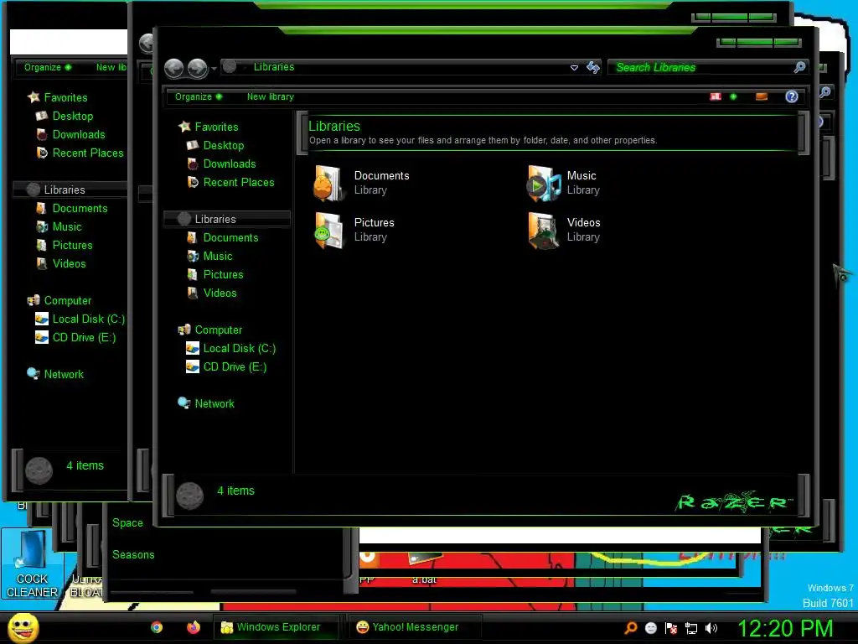Select Computer in front window's navigation pane
Screen dimensions: 858x644
(x=218, y=330)
